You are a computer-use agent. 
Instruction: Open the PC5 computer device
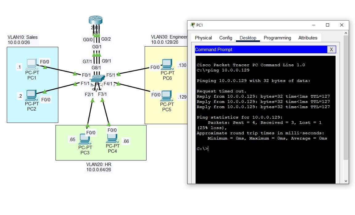[x=167, y=96]
